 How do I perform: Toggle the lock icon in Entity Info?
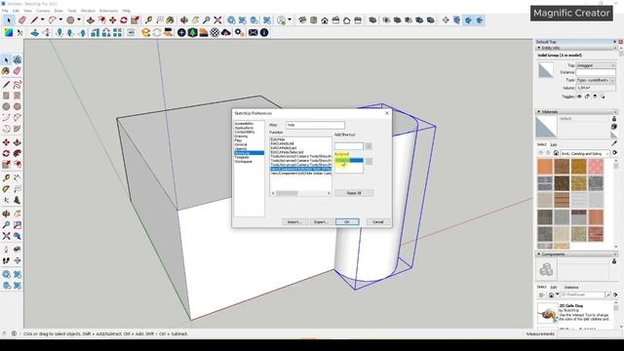pyautogui.click(x=587, y=97)
